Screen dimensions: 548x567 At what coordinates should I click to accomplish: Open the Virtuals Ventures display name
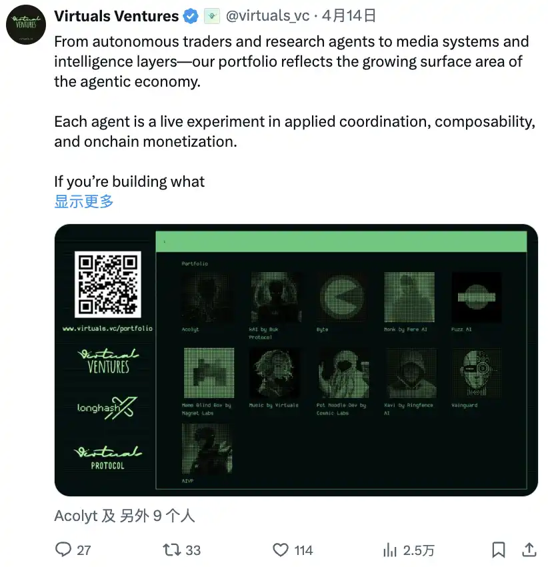(x=116, y=17)
